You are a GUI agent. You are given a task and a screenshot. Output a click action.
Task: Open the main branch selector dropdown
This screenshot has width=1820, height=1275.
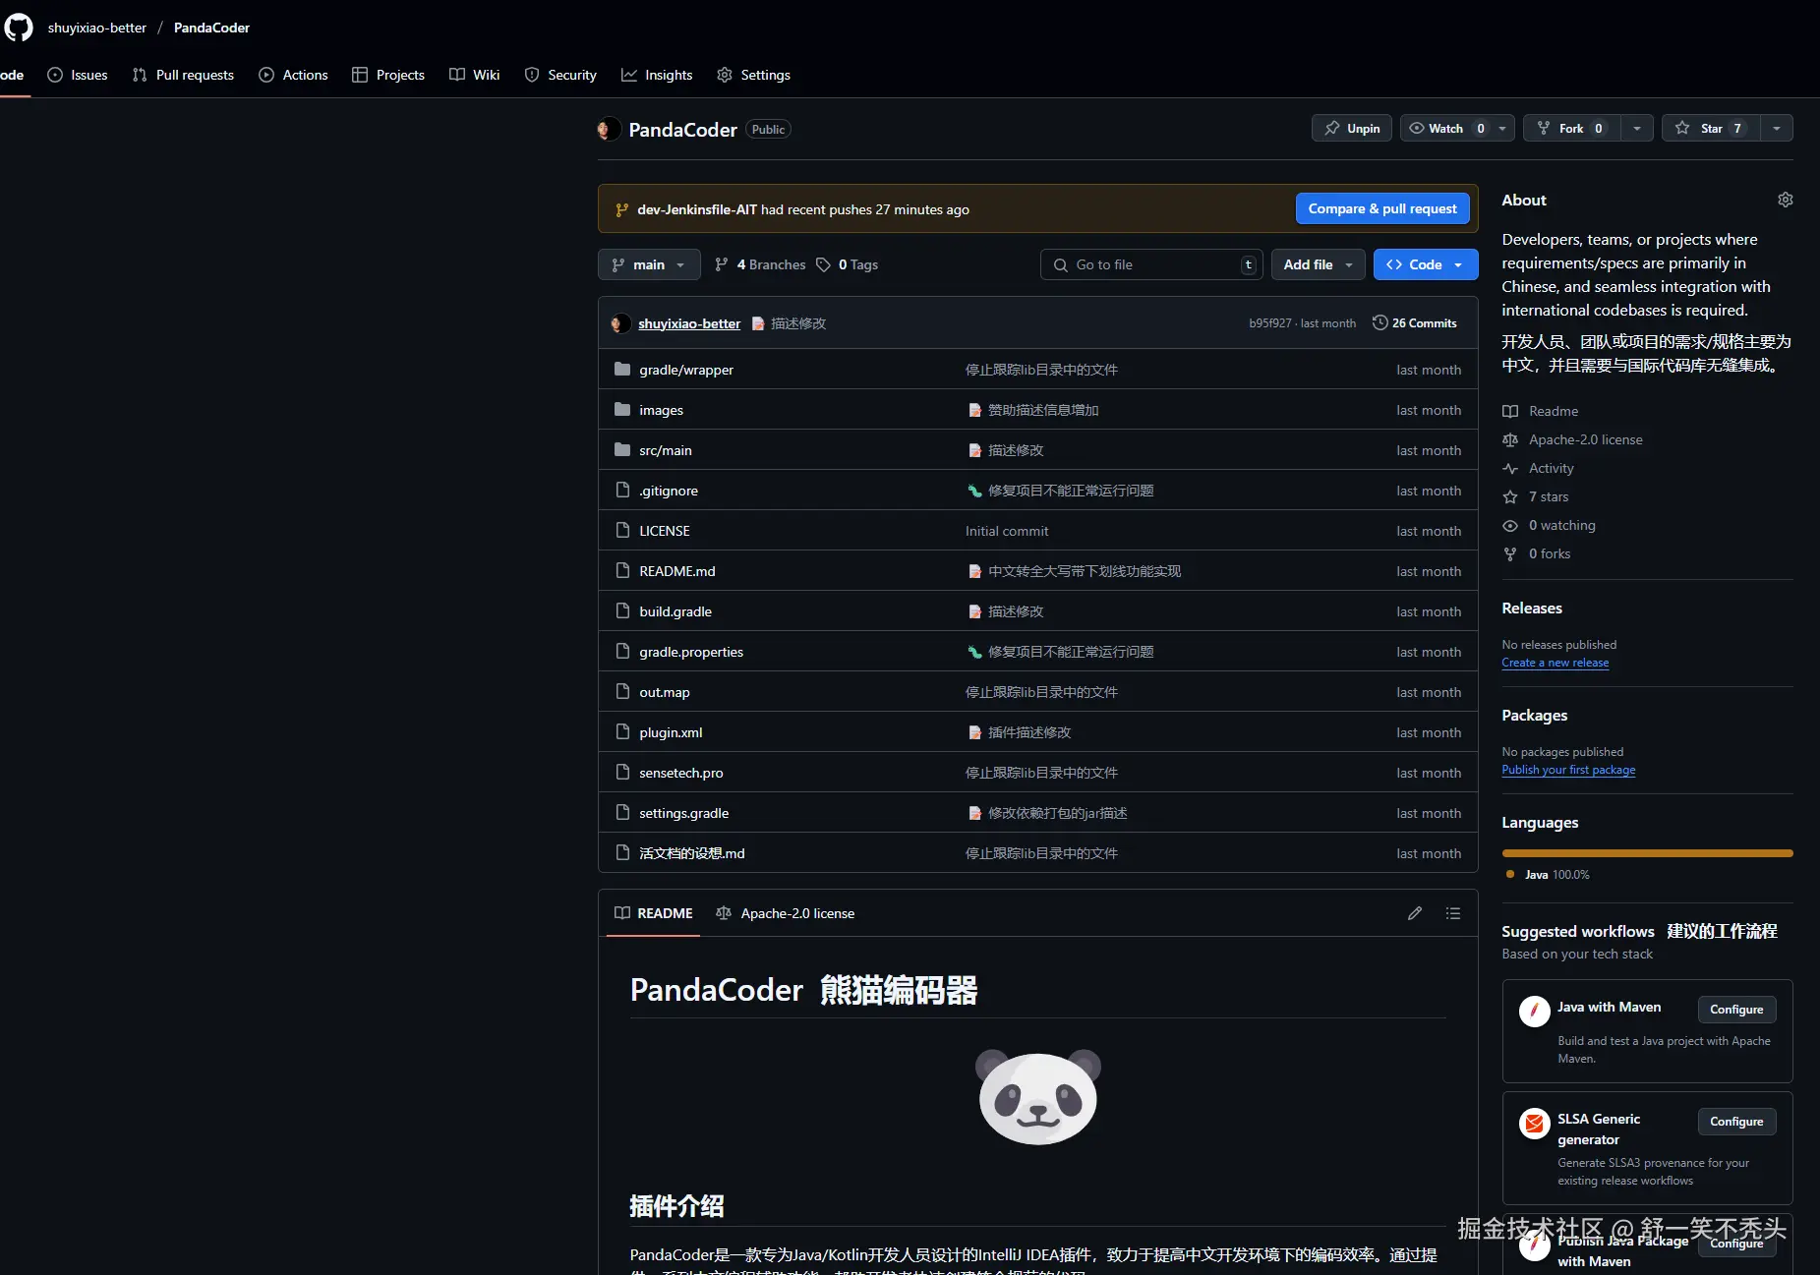[649, 264]
